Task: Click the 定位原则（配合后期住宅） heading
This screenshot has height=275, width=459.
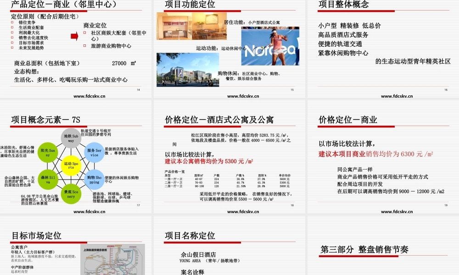Action: 45,16
